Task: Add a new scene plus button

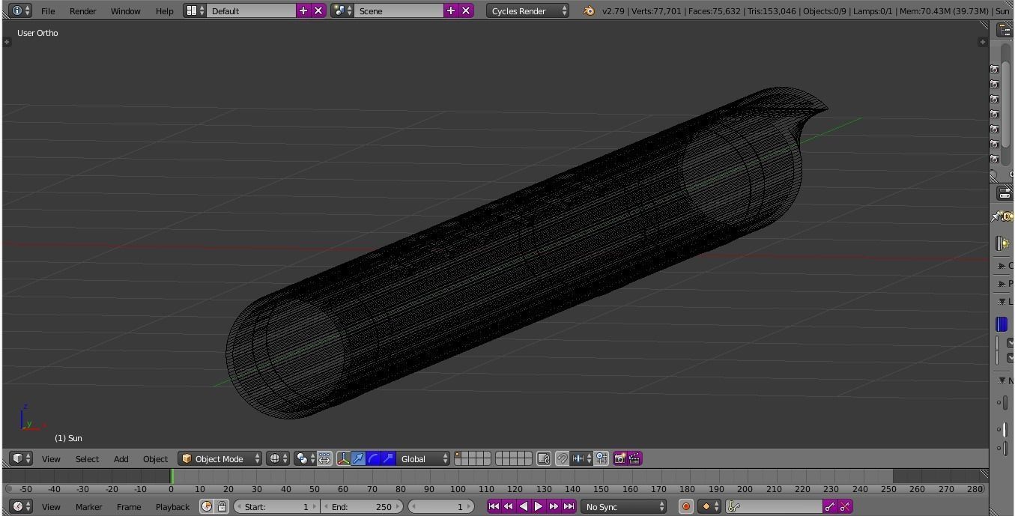Action: 450,10
